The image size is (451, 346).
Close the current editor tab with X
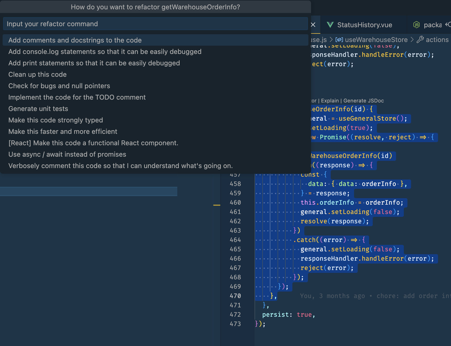(x=313, y=25)
